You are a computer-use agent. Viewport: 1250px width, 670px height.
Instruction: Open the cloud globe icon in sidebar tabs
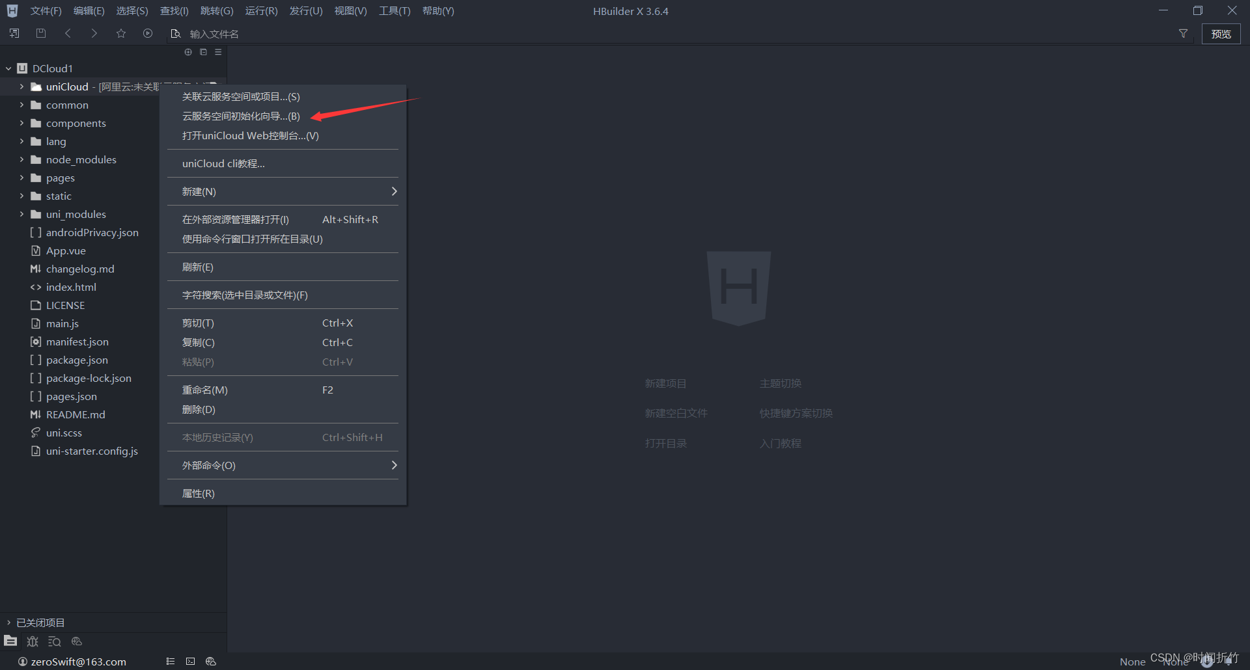tap(77, 641)
